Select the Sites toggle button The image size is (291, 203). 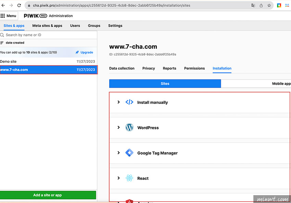[165, 84]
